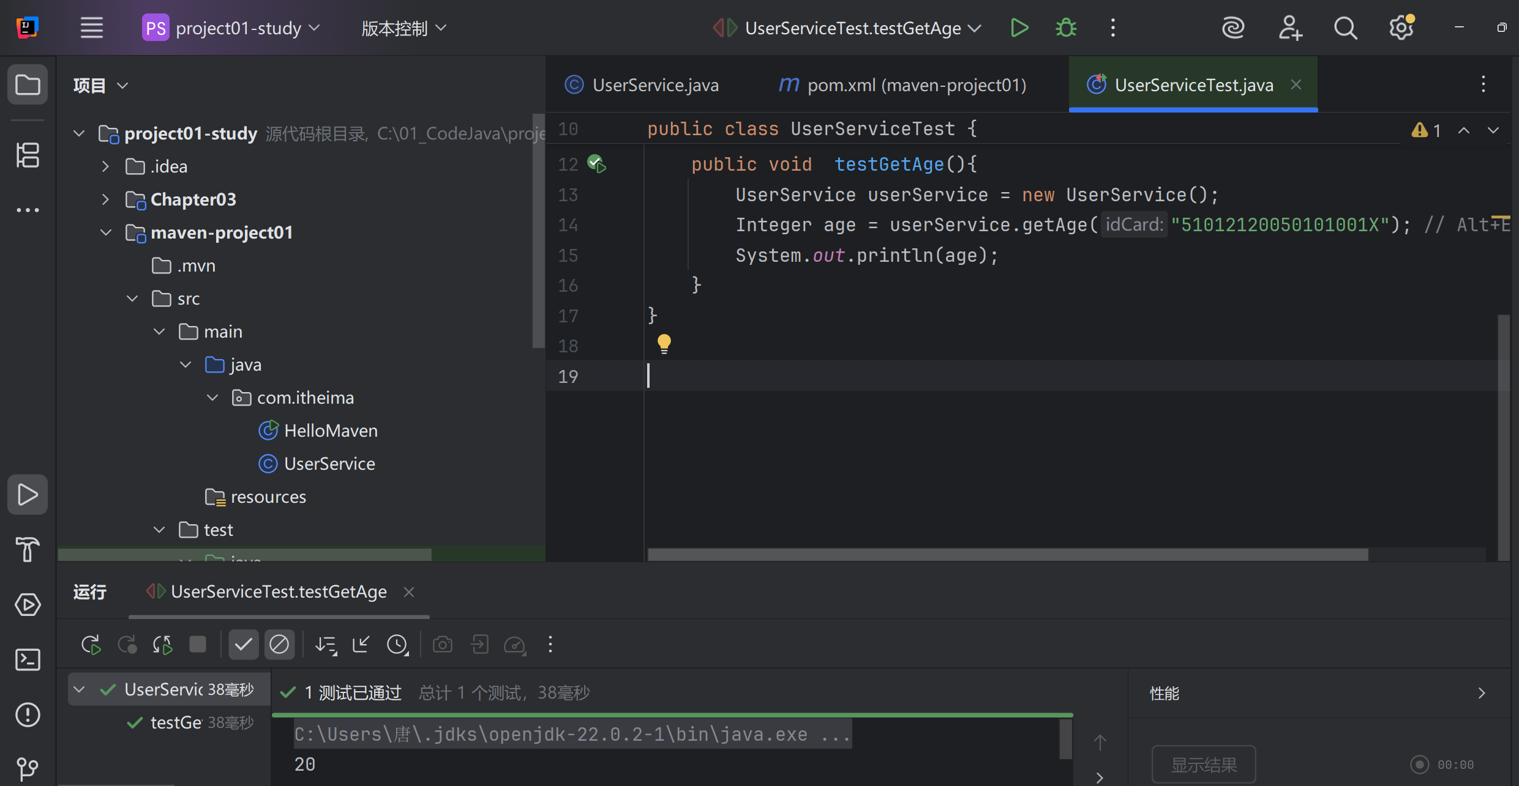Click the 显示结果 button

point(1203,765)
